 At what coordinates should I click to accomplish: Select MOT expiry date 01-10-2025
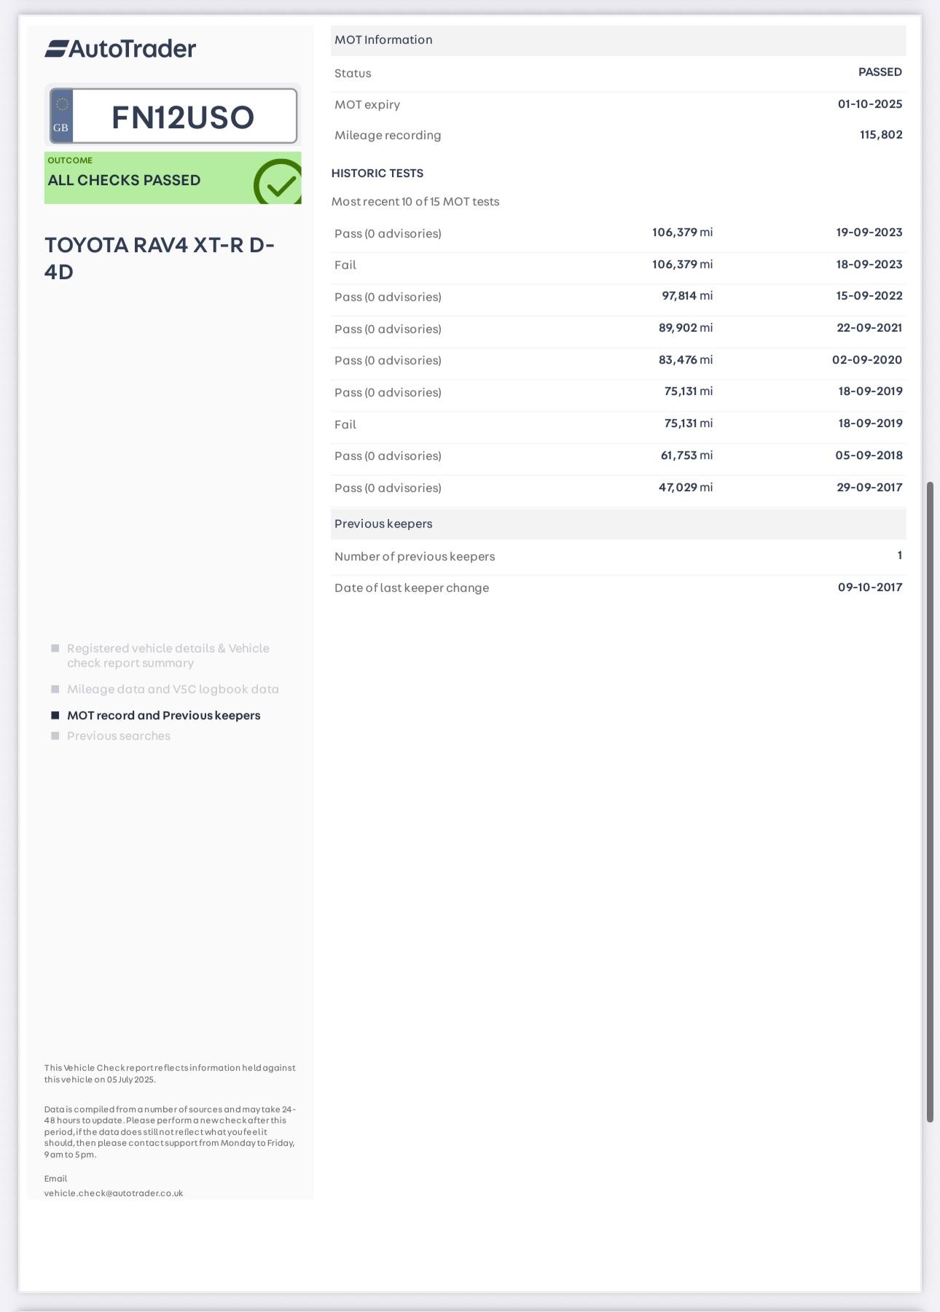(x=870, y=104)
